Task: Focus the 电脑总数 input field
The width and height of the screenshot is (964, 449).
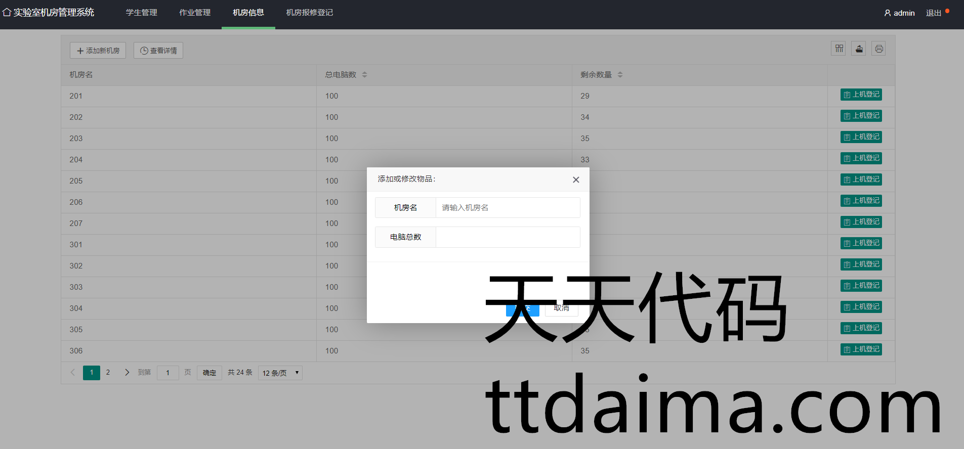Action: click(508, 237)
